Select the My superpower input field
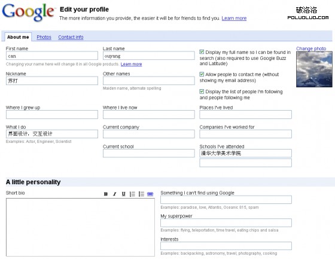 point(226,223)
